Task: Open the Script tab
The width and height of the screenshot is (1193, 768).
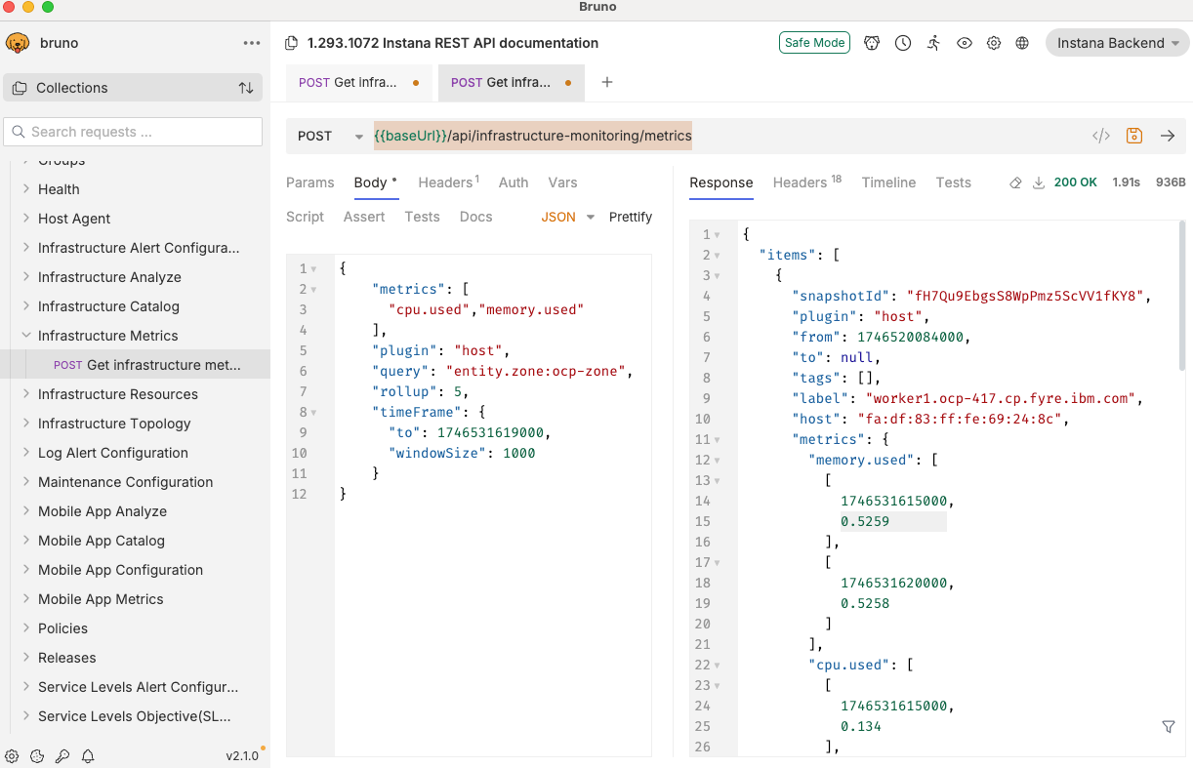Action: 305,217
